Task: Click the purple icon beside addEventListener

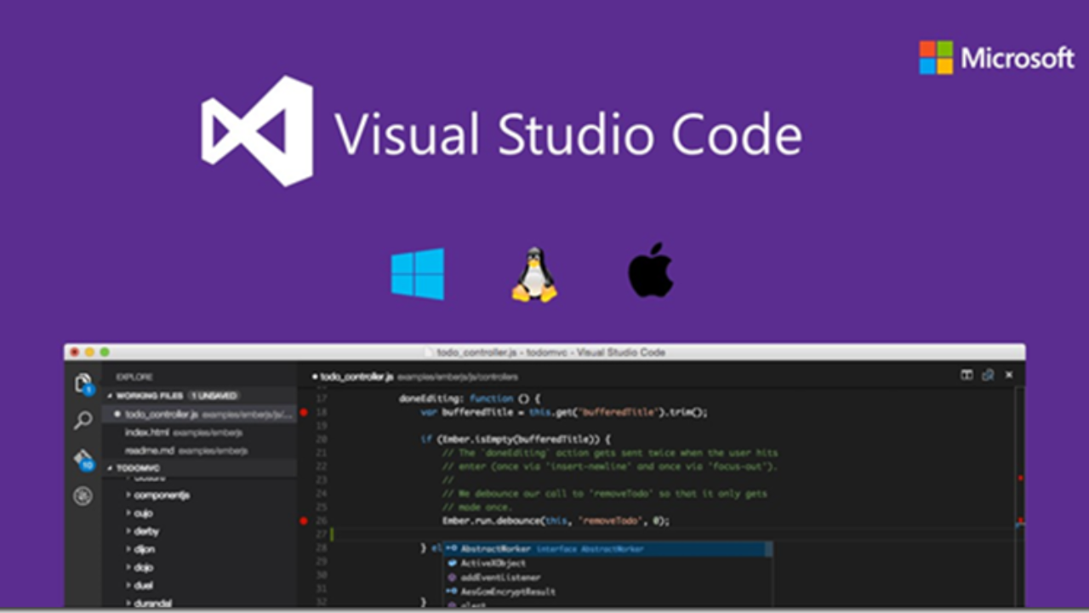Action: (452, 577)
